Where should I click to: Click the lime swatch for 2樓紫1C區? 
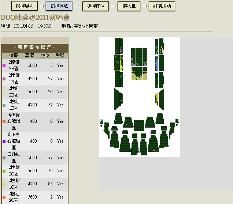(x=4, y=184)
